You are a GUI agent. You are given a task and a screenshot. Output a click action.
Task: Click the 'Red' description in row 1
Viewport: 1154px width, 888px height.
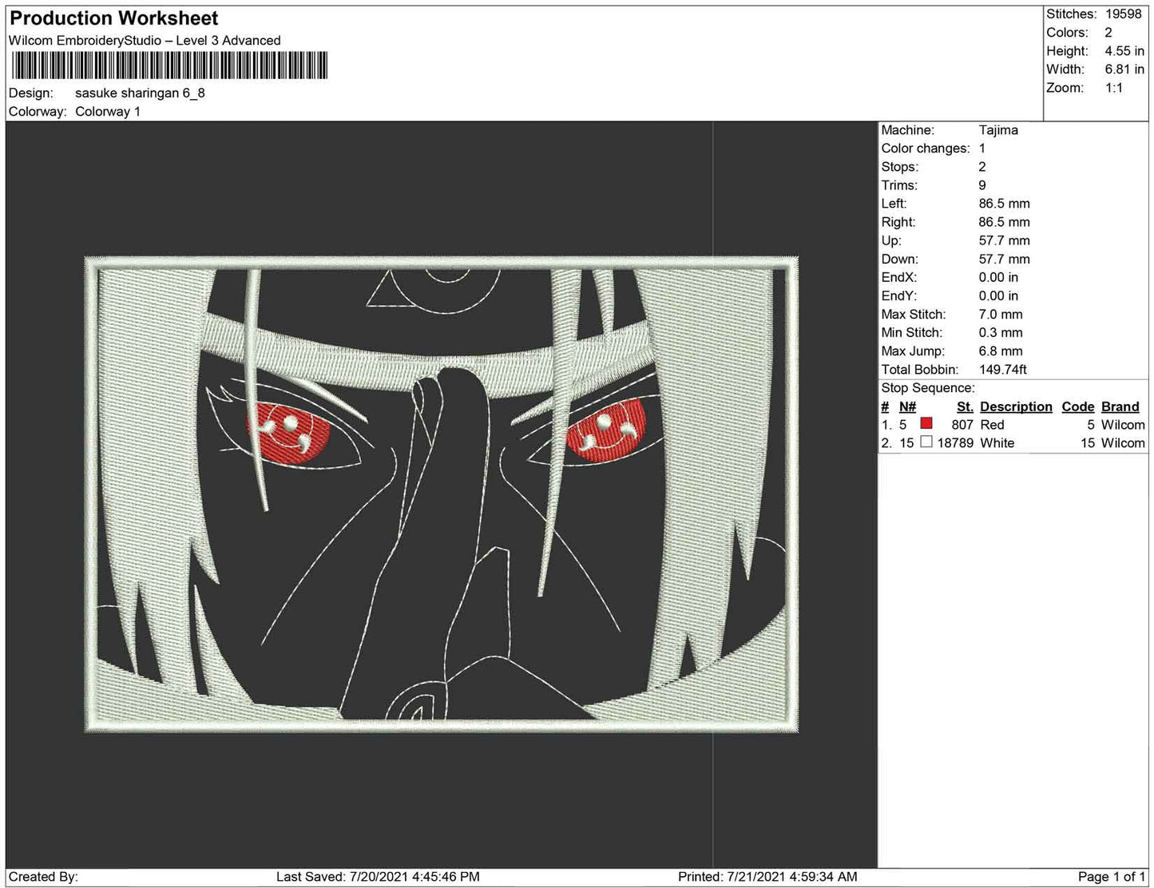pos(992,425)
